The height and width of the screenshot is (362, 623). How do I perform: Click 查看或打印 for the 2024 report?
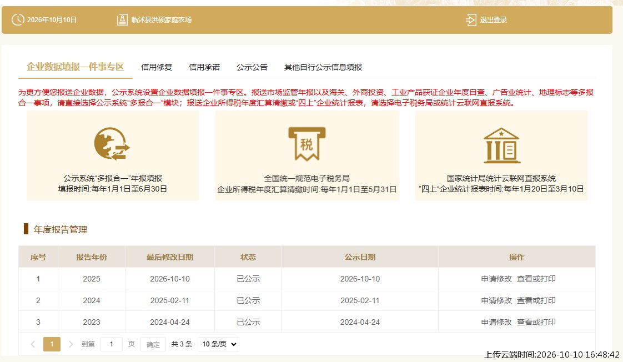point(536,300)
